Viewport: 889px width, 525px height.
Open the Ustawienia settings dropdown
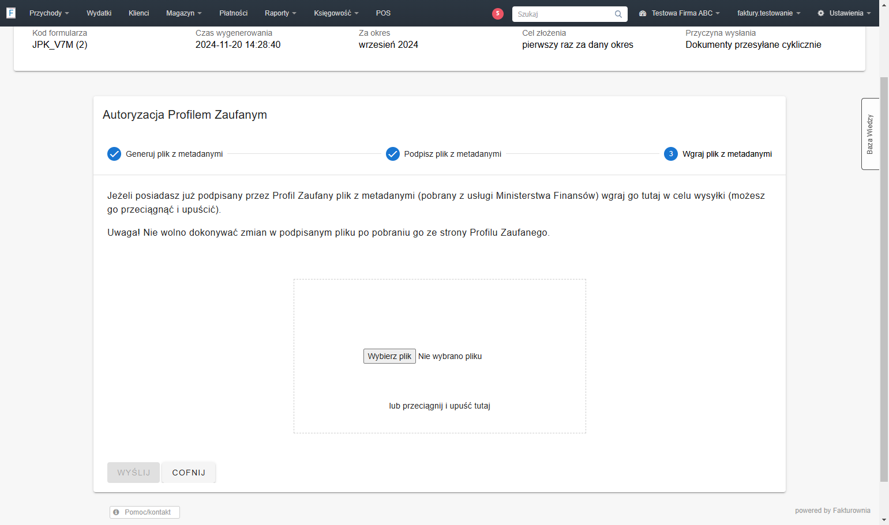(844, 13)
